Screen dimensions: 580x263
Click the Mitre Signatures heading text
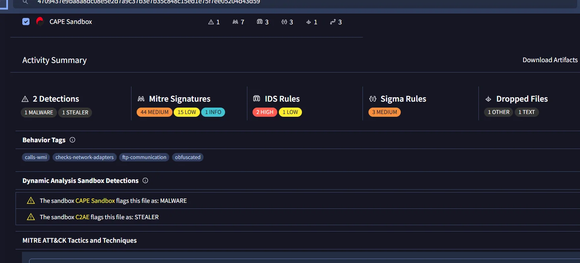pyautogui.click(x=180, y=99)
